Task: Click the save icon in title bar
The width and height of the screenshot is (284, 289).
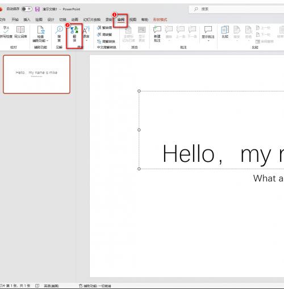Action: click(x=37, y=9)
